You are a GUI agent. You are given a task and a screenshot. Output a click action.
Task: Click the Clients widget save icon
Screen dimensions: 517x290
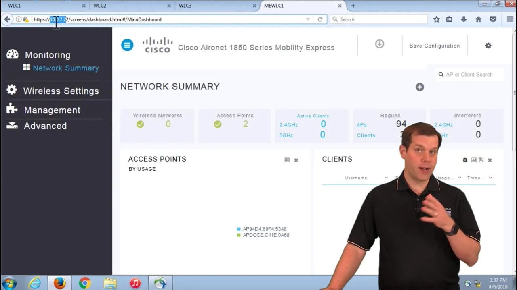(481, 160)
